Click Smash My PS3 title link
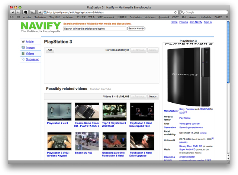Screen dimensions: 238x175 pyautogui.click(x=83, y=153)
